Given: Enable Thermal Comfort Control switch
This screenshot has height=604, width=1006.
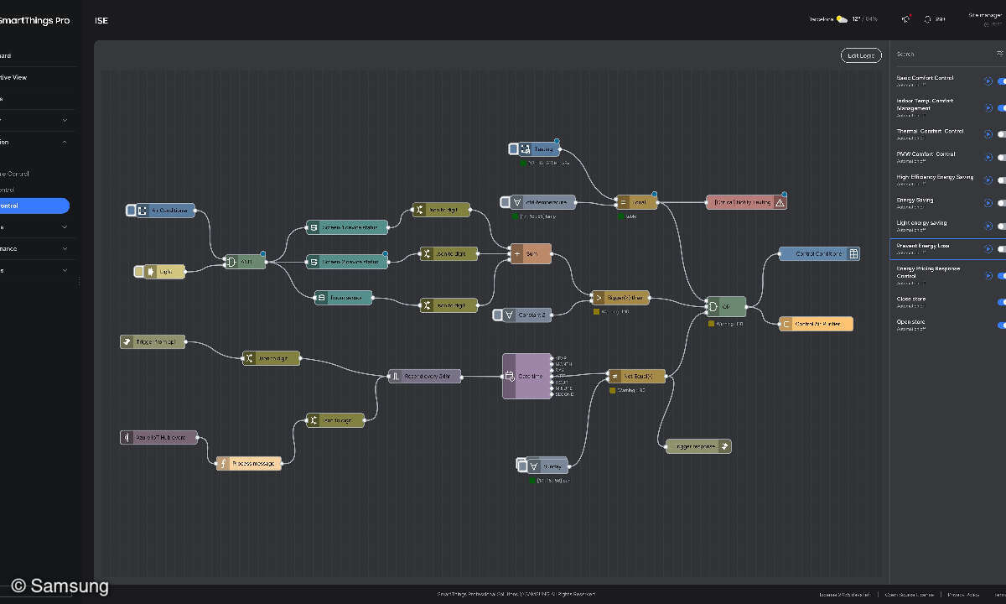Looking at the screenshot, I should (1001, 134).
